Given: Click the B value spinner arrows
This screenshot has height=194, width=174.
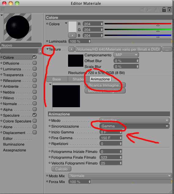Looking at the screenshot, I should [x=102, y=36].
